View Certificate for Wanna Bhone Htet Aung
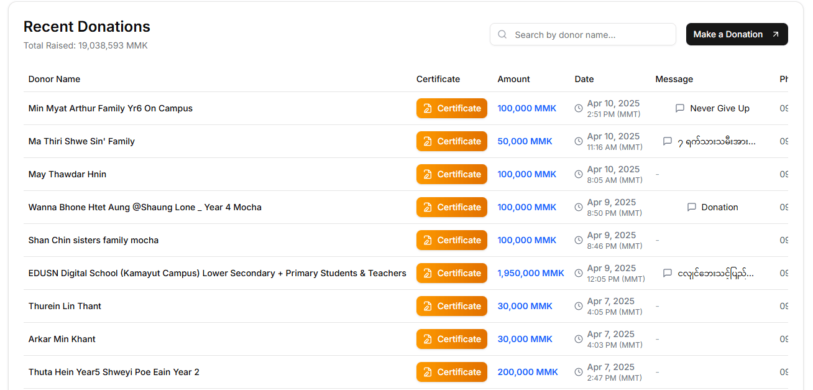Viewport: 813px width, 390px height. pyautogui.click(x=452, y=207)
